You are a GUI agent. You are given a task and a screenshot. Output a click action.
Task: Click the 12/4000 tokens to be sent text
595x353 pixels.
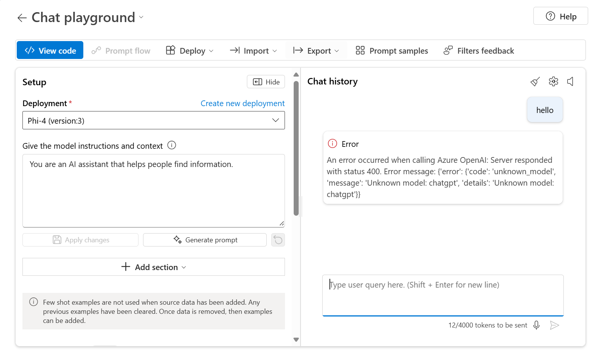[x=488, y=325]
